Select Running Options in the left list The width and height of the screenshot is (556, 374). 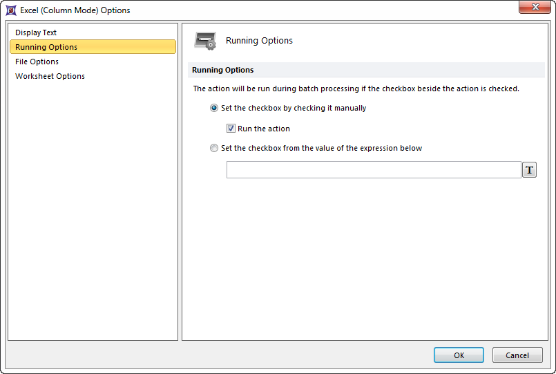(46, 47)
